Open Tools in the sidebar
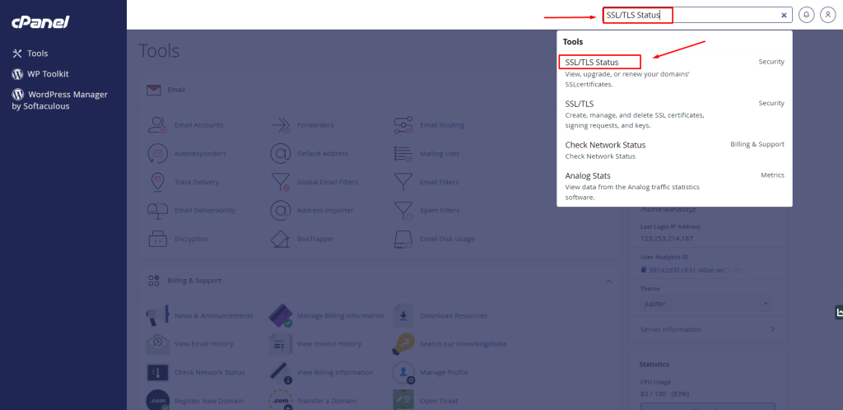 click(x=37, y=54)
